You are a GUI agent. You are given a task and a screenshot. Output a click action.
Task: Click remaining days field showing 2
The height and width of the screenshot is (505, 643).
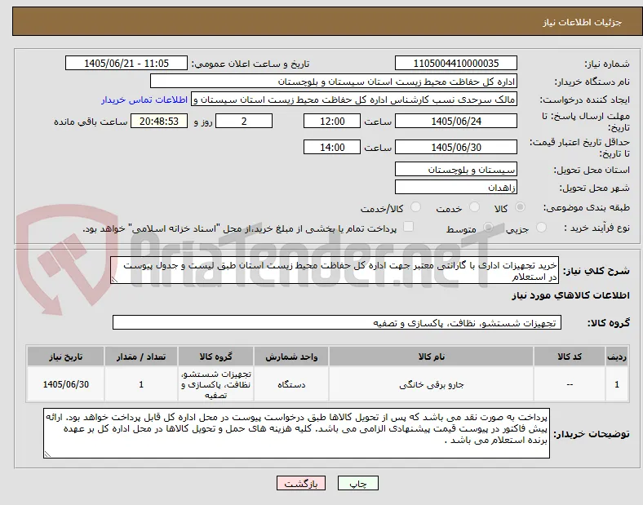click(244, 121)
